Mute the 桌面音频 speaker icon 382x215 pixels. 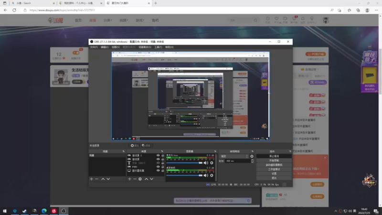click(x=206, y=175)
